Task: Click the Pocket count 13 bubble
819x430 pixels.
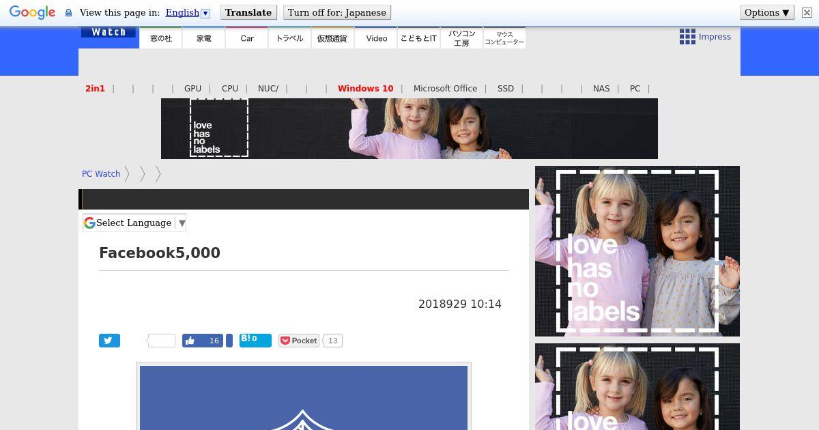Action: [x=332, y=341]
